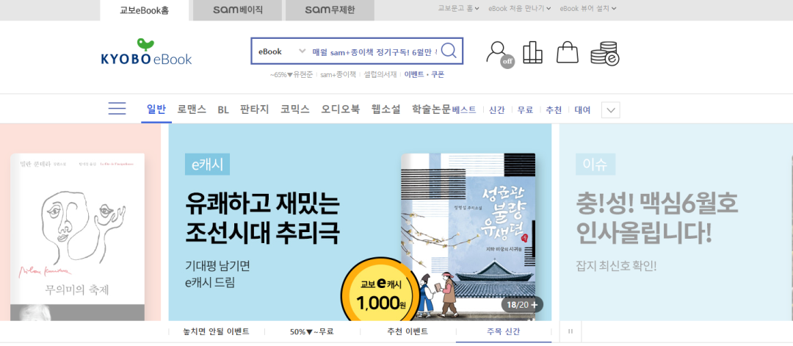
Task: Open the 이벤트·쿠폰 link
Action: 424,74
